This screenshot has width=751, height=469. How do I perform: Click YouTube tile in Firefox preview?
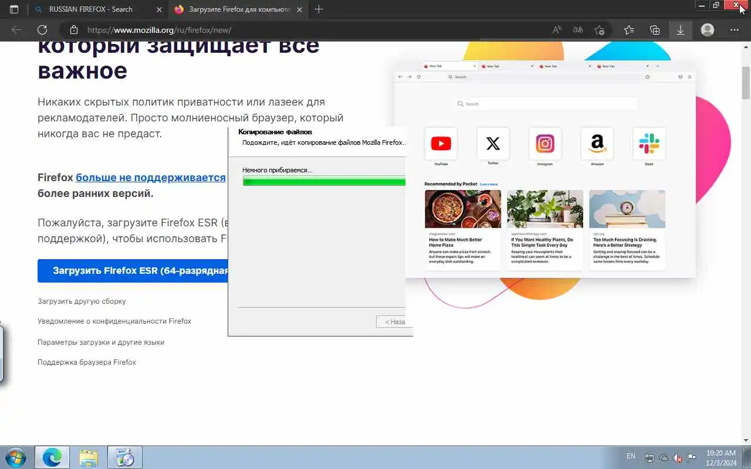(x=441, y=144)
